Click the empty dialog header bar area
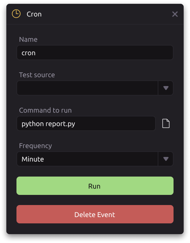The image size is (190, 243). click(105, 14)
